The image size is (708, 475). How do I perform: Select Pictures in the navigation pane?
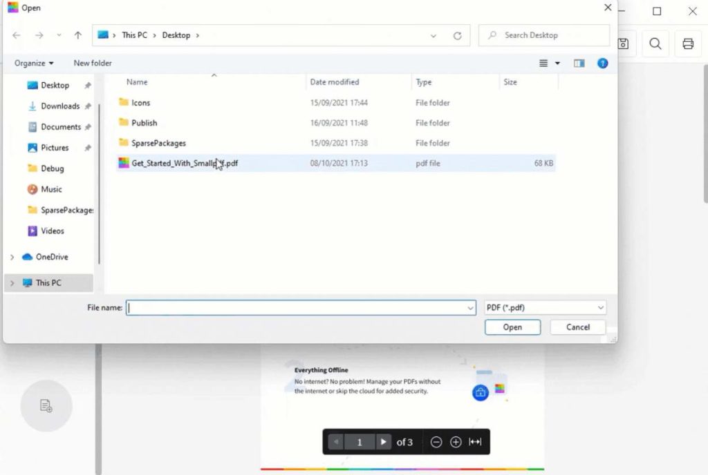55,147
